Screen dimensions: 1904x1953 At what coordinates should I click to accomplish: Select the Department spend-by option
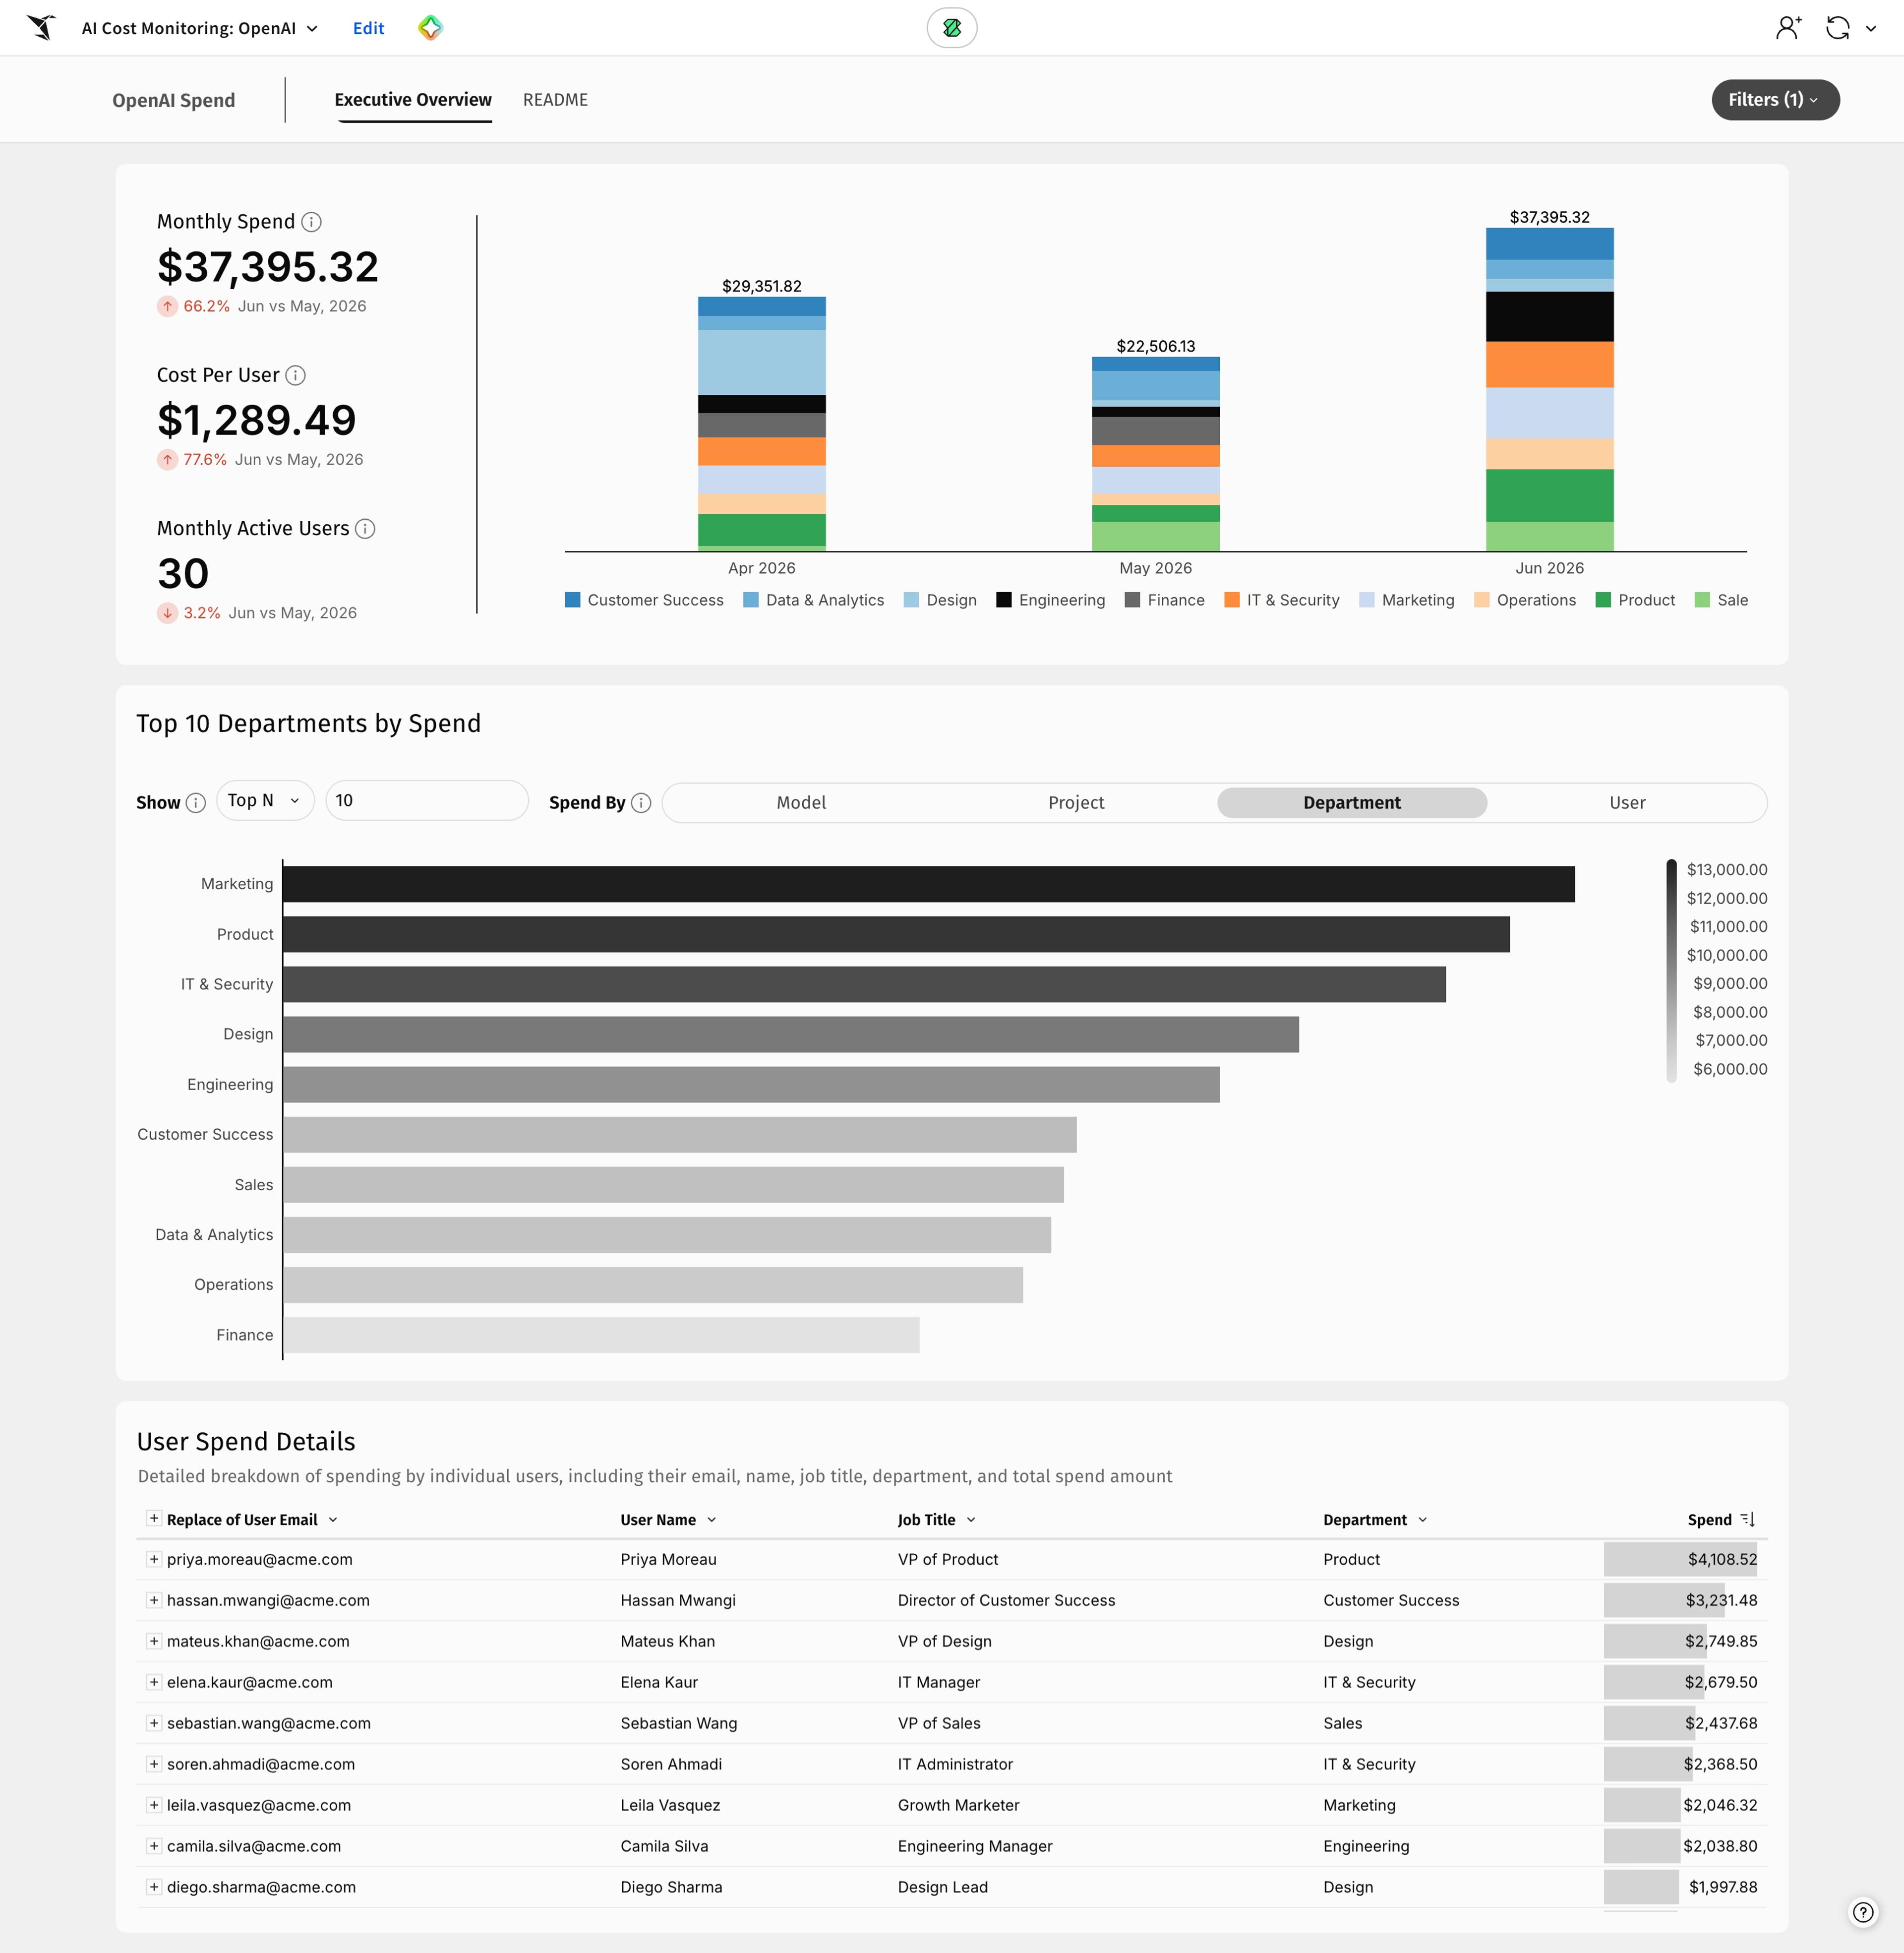(1352, 802)
